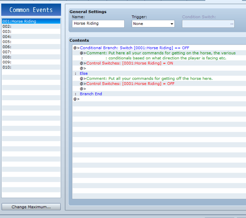Click the Name field containing Horse Riding
The image size is (246, 218).
coord(98,24)
